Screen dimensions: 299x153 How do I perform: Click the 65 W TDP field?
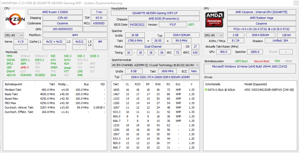pyautogui.click(x=99, y=18)
